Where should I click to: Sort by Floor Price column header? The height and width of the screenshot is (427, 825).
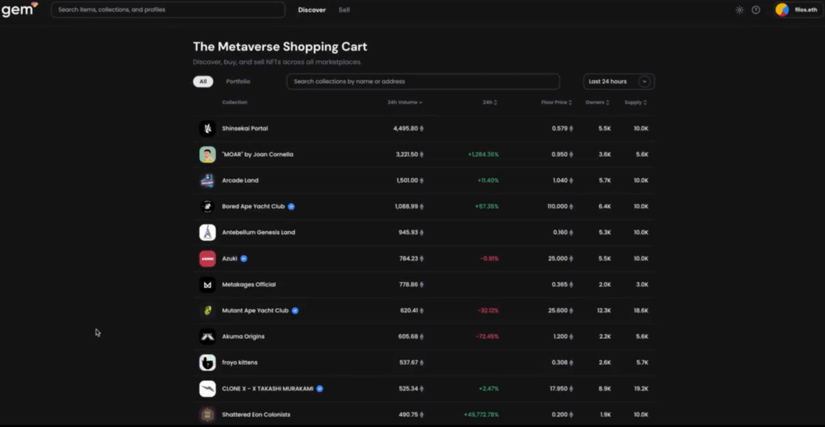pyautogui.click(x=555, y=102)
